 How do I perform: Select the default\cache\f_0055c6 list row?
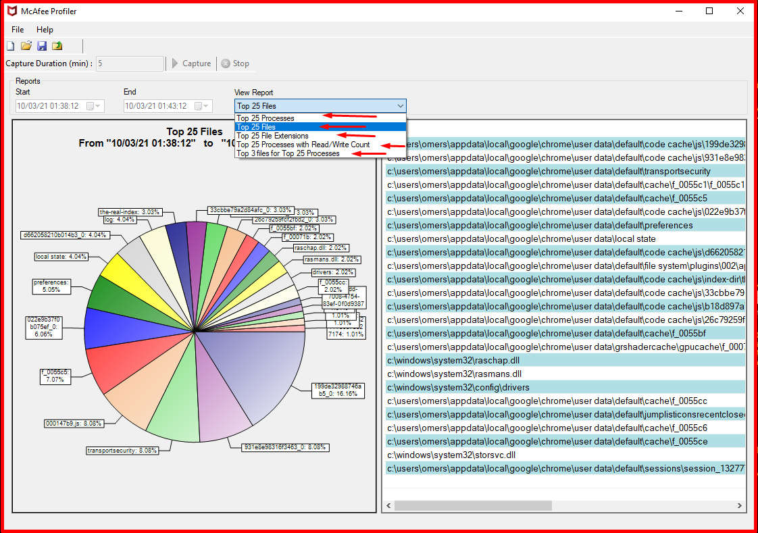click(x=565, y=428)
